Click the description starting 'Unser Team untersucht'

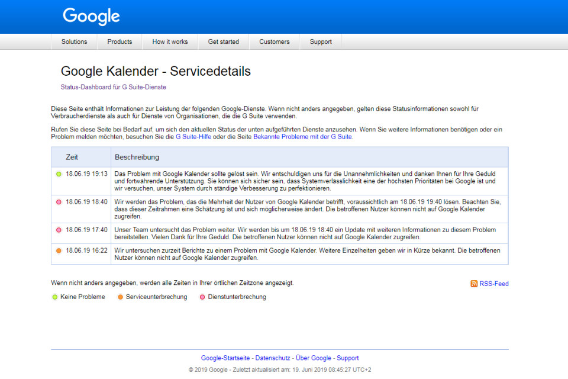click(x=305, y=233)
